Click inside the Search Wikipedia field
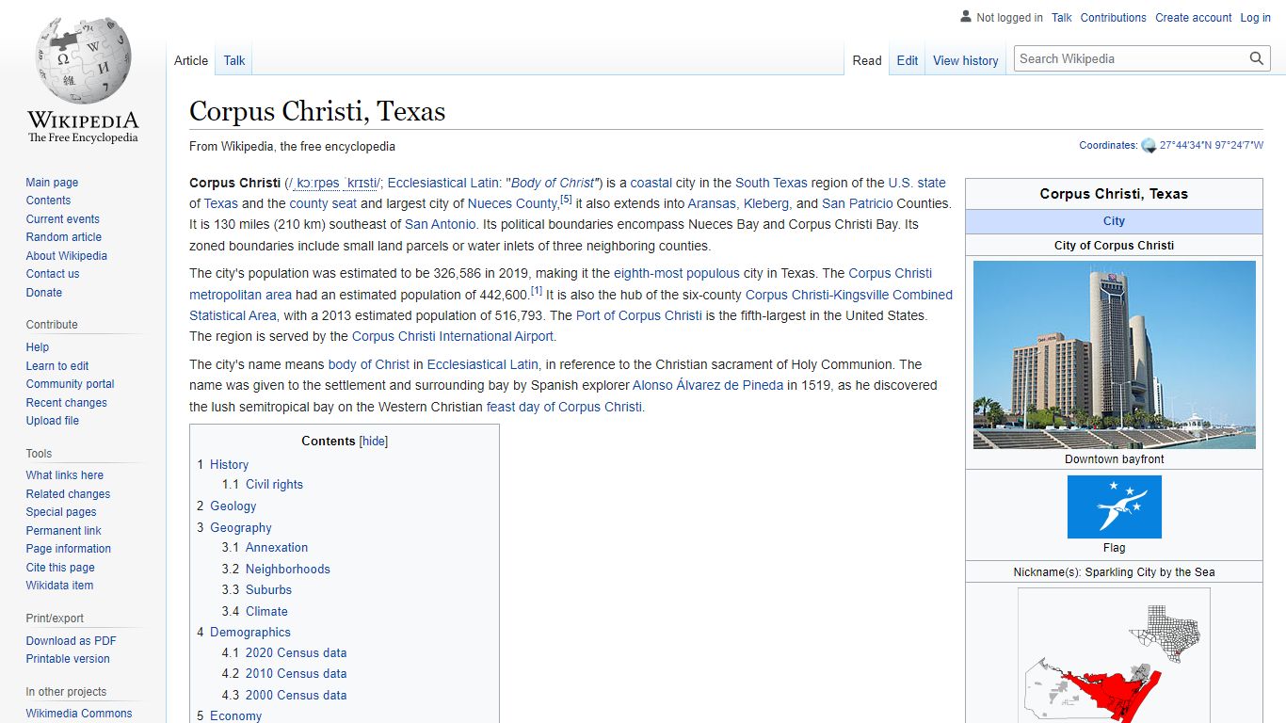Viewport: 1286px width, 723px height. 1132,58
